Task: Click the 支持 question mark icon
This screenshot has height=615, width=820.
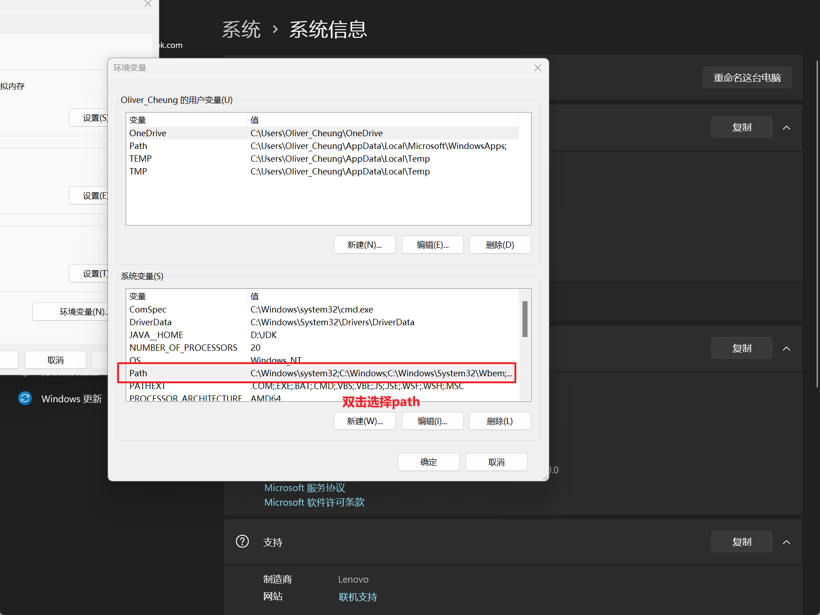Action: 242,541
